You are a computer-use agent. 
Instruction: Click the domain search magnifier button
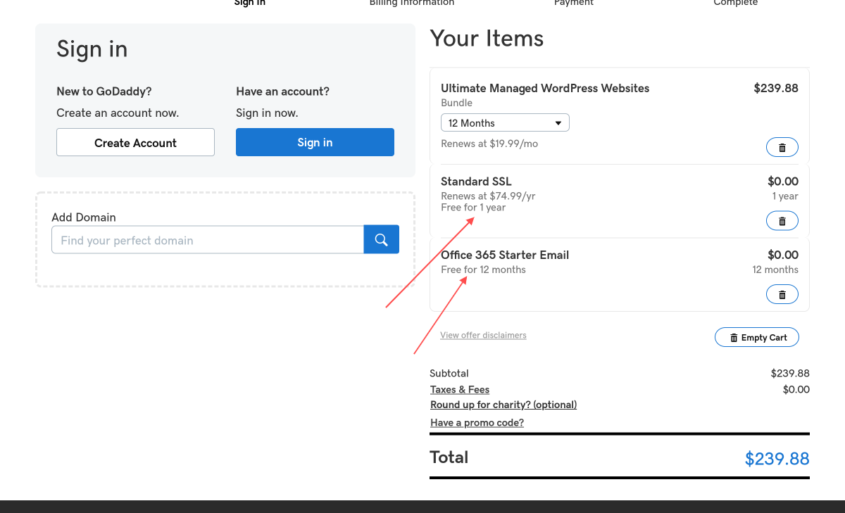382,239
